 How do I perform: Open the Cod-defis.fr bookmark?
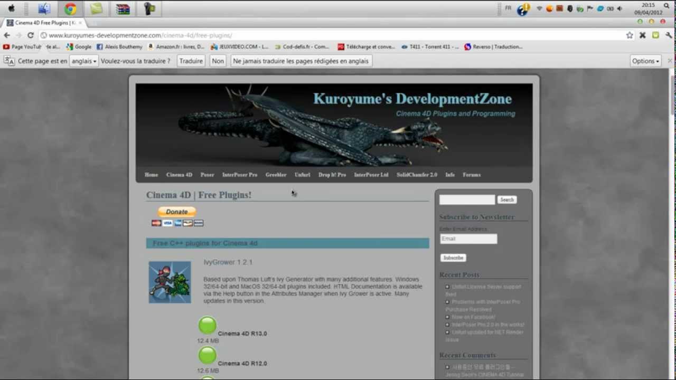(302, 47)
